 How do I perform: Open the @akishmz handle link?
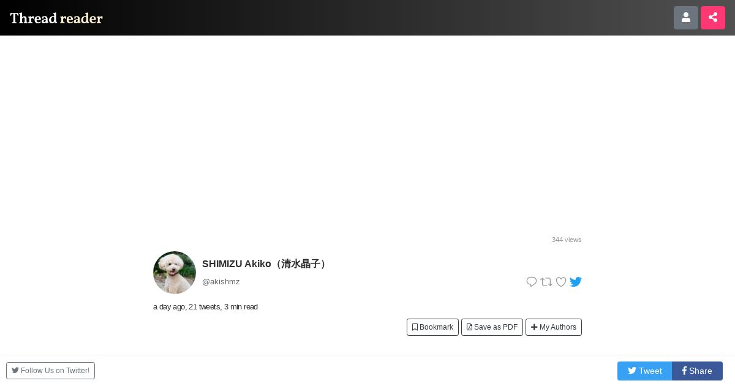coord(221,282)
